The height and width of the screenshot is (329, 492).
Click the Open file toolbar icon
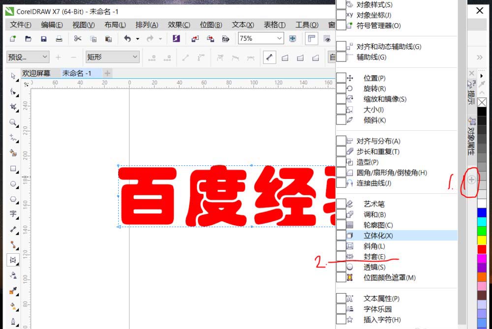[x=28, y=39]
